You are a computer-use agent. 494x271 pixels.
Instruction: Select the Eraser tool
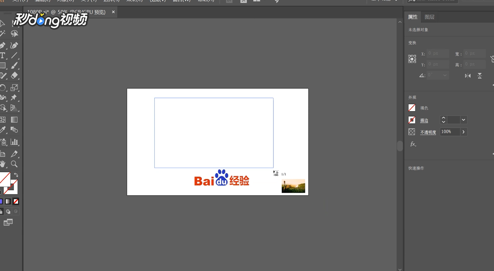click(14, 76)
